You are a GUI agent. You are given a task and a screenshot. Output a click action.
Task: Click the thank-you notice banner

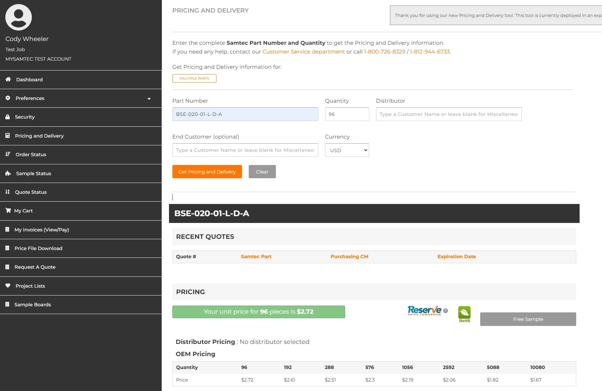point(496,15)
